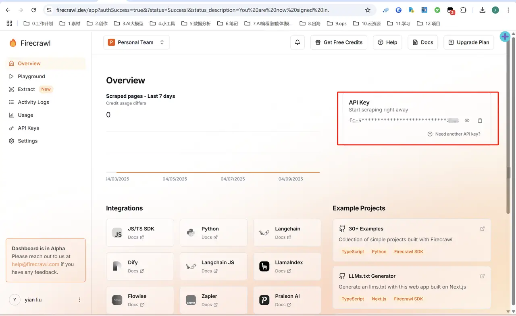Screen dimensions: 516x316
Task: Reveal the API key with eye icon
Action: tap(467, 121)
